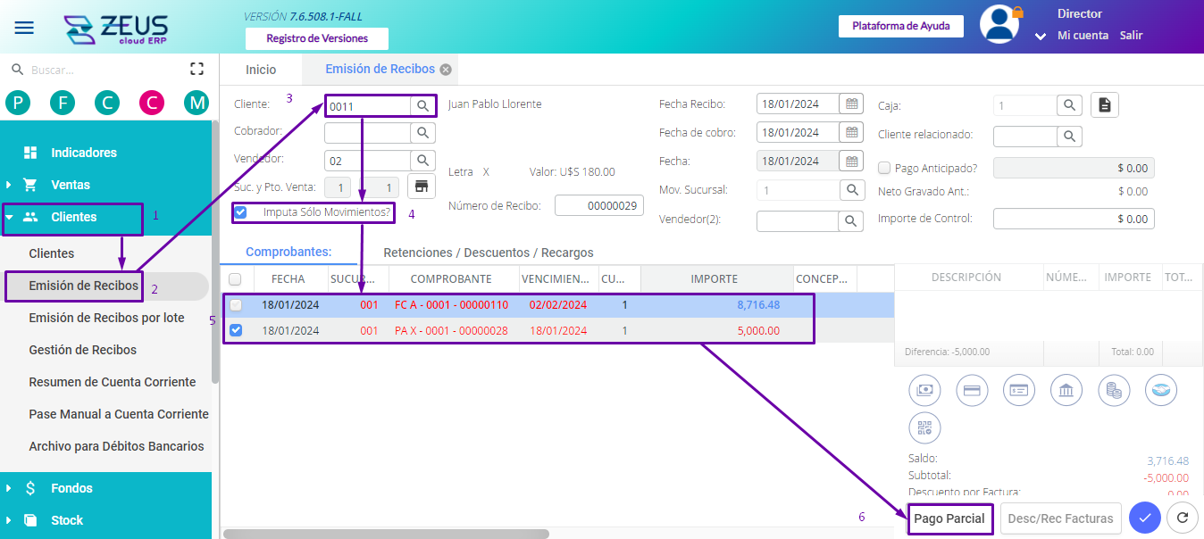The width and height of the screenshot is (1204, 539).
Task: Open Retenciones / Descuentos / Recargos tab
Action: coord(489,253)
